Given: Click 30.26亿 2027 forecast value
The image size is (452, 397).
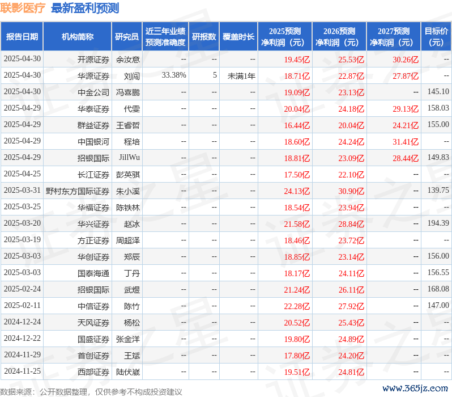Looking at the screenshot, I should (x=406, y=60).
